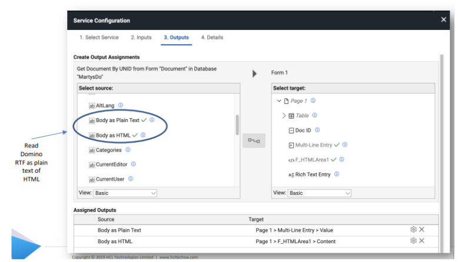
Task: Collapse the Page 1 tree node
Action: click(x=279, y=101)
